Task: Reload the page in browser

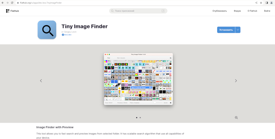Action: pos(12,3)
